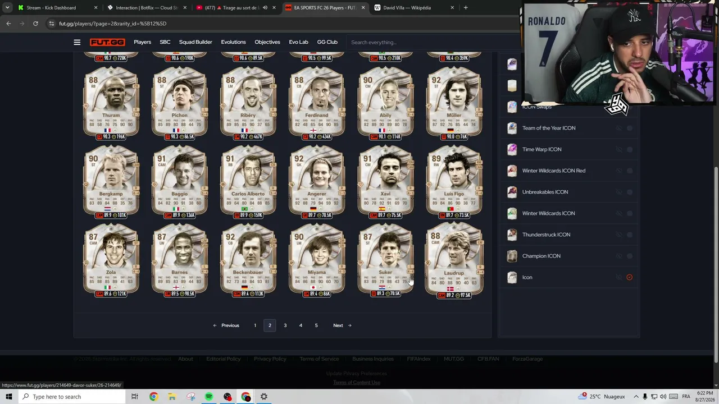This screenshot has height=404, width=719.
Task: Select Unbreakables ICON radio button
Action: click(629, 192)
